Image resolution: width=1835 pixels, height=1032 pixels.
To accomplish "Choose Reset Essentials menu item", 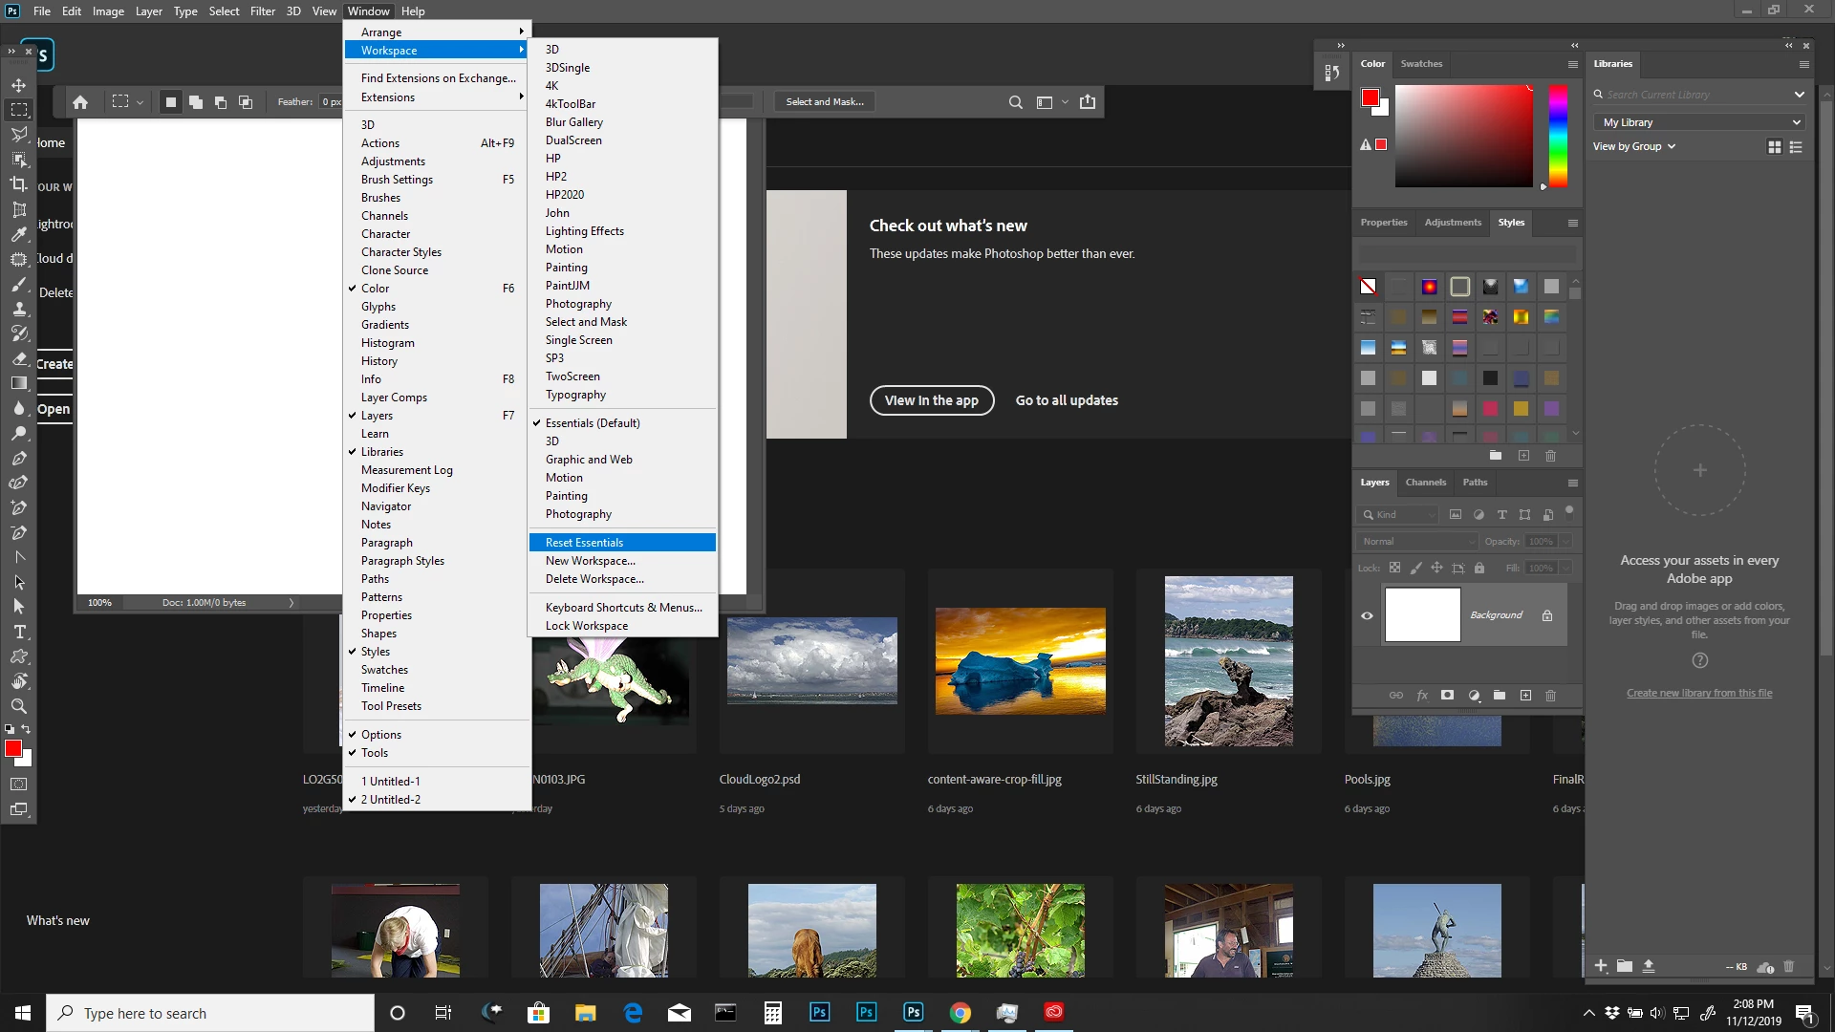I will pos(584,543).
